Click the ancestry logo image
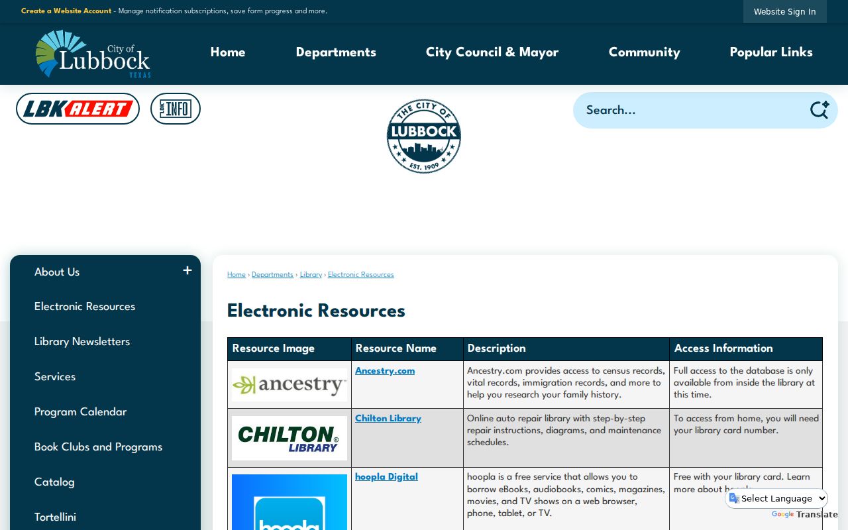Image resolution: width=848 pixels, height=530 pixels. [290, 385]
